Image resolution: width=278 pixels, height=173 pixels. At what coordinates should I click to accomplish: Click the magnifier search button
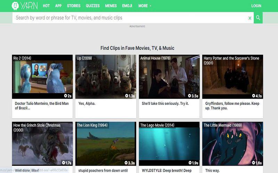click(x=258, y=18)
